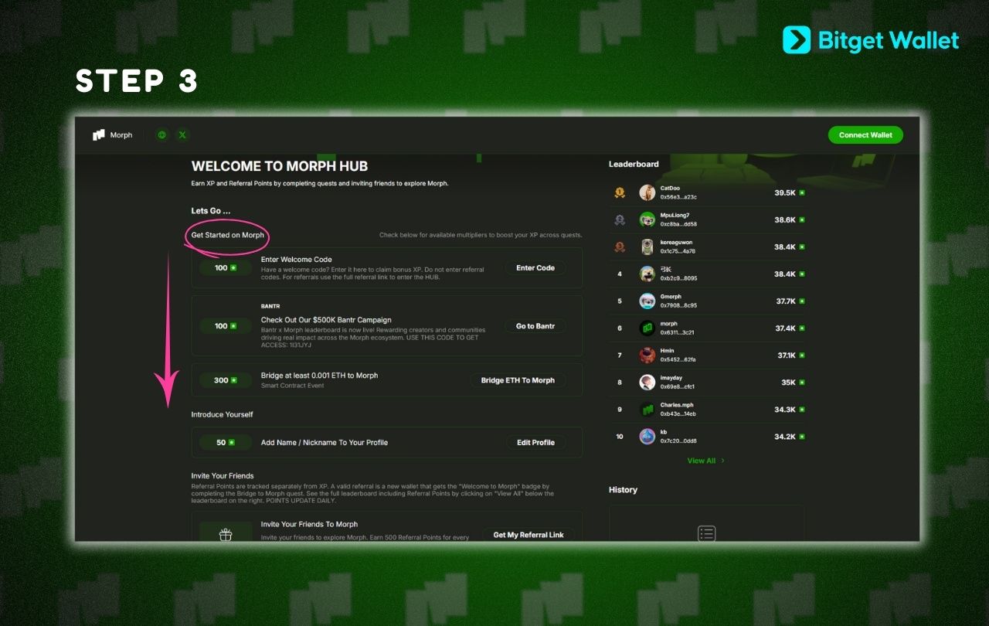This screenshot has height=626, width=989.
Task: Click the Connect Wallet button
Action: tap(865, 134)
